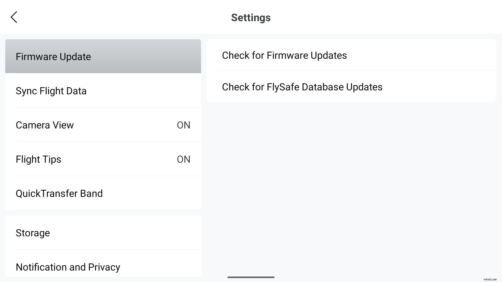Screen dimensions: 502x282
Task: Click the Settings title heading
Action: point(250,17)
